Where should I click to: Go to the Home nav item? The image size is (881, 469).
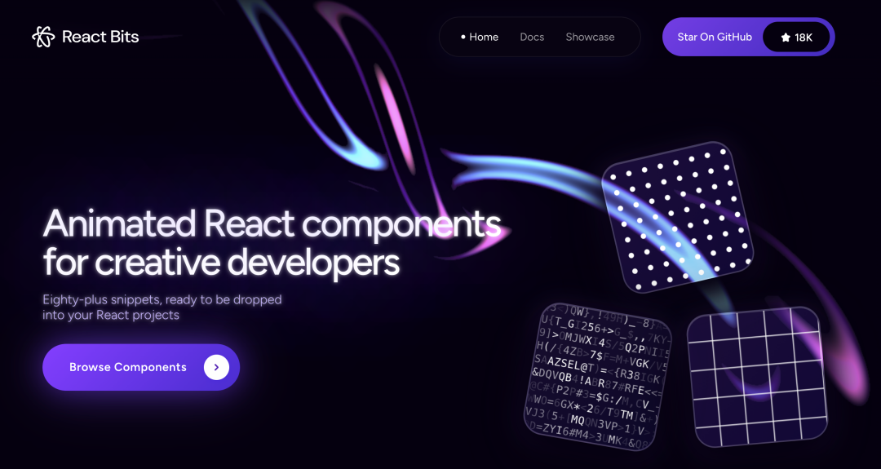[x=480, y=37]
